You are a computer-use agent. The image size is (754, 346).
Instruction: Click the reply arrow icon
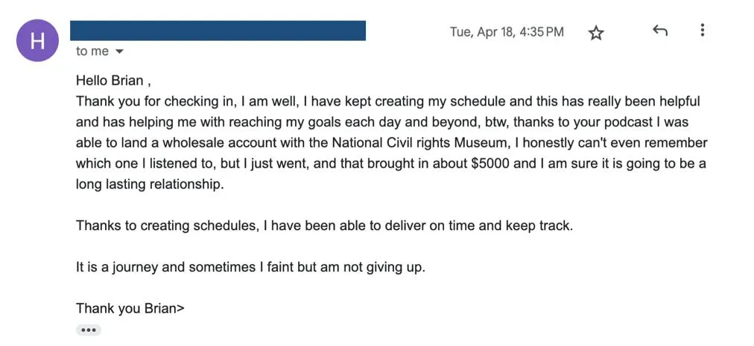pos(659,31)
